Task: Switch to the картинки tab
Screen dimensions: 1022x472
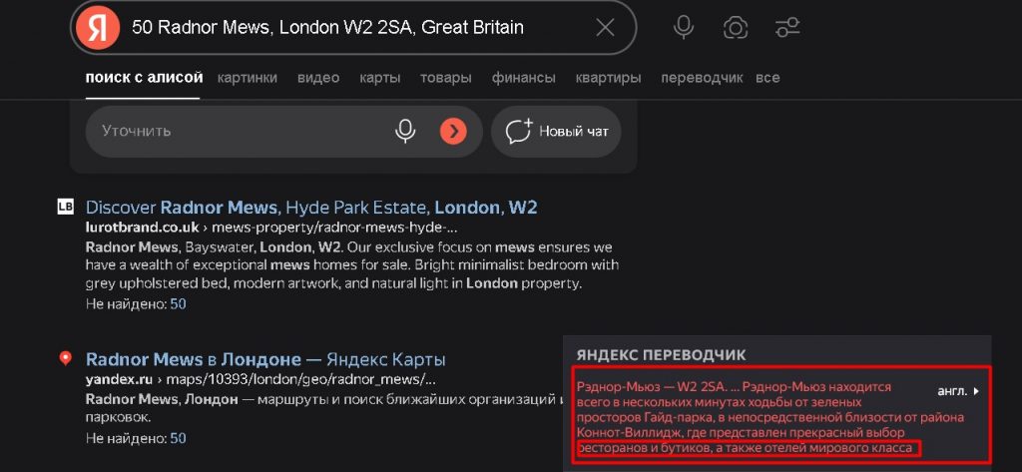Action: [x=248, y=78]
